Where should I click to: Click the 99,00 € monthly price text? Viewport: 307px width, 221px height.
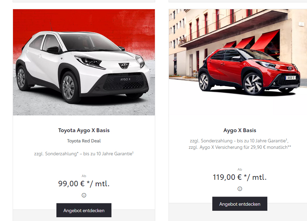[x=84, y=184]
